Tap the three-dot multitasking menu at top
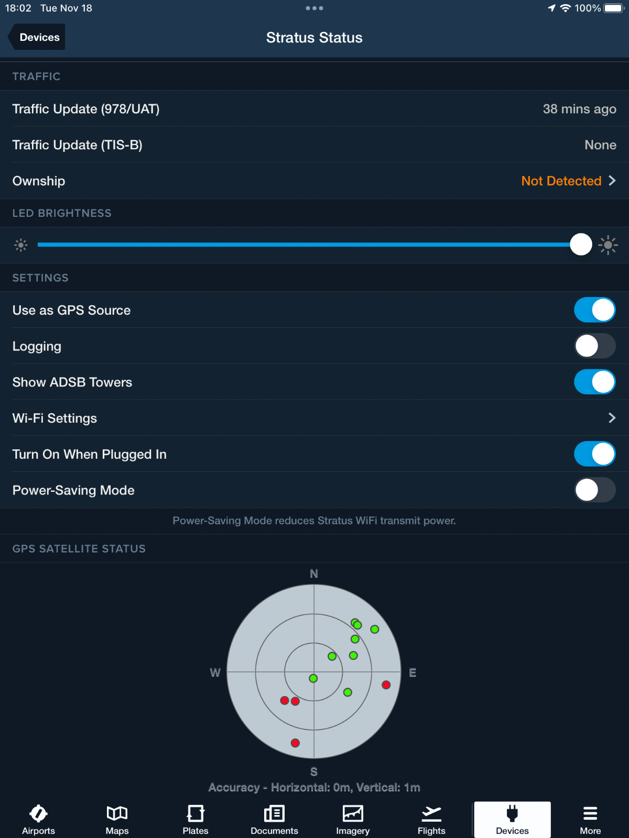Screen dimensions: 629x838 (314, 8)
